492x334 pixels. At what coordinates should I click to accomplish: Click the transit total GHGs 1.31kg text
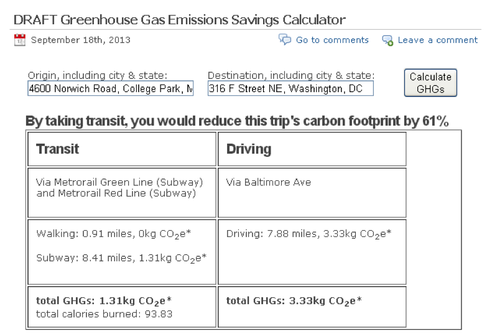pyautogui.click(x=104, y=301)
